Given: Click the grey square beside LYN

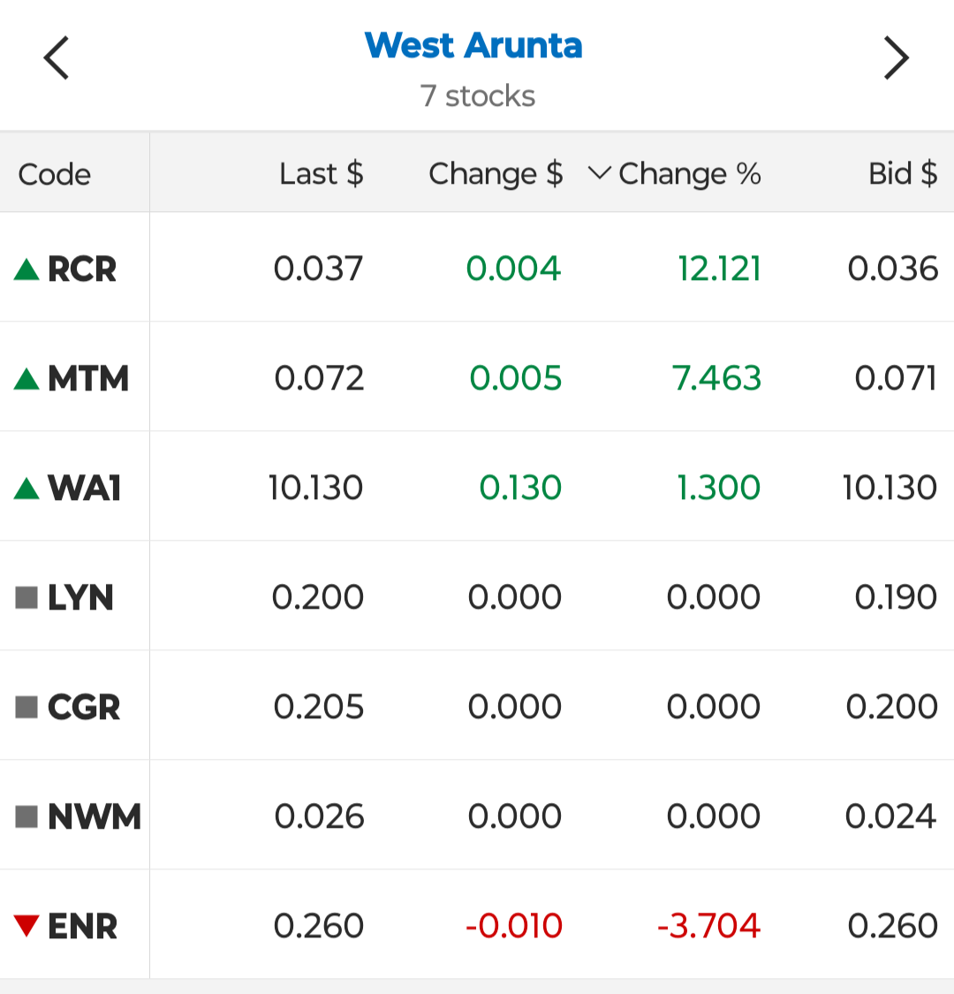Looking at the screenshot, I should coord(26,598).
